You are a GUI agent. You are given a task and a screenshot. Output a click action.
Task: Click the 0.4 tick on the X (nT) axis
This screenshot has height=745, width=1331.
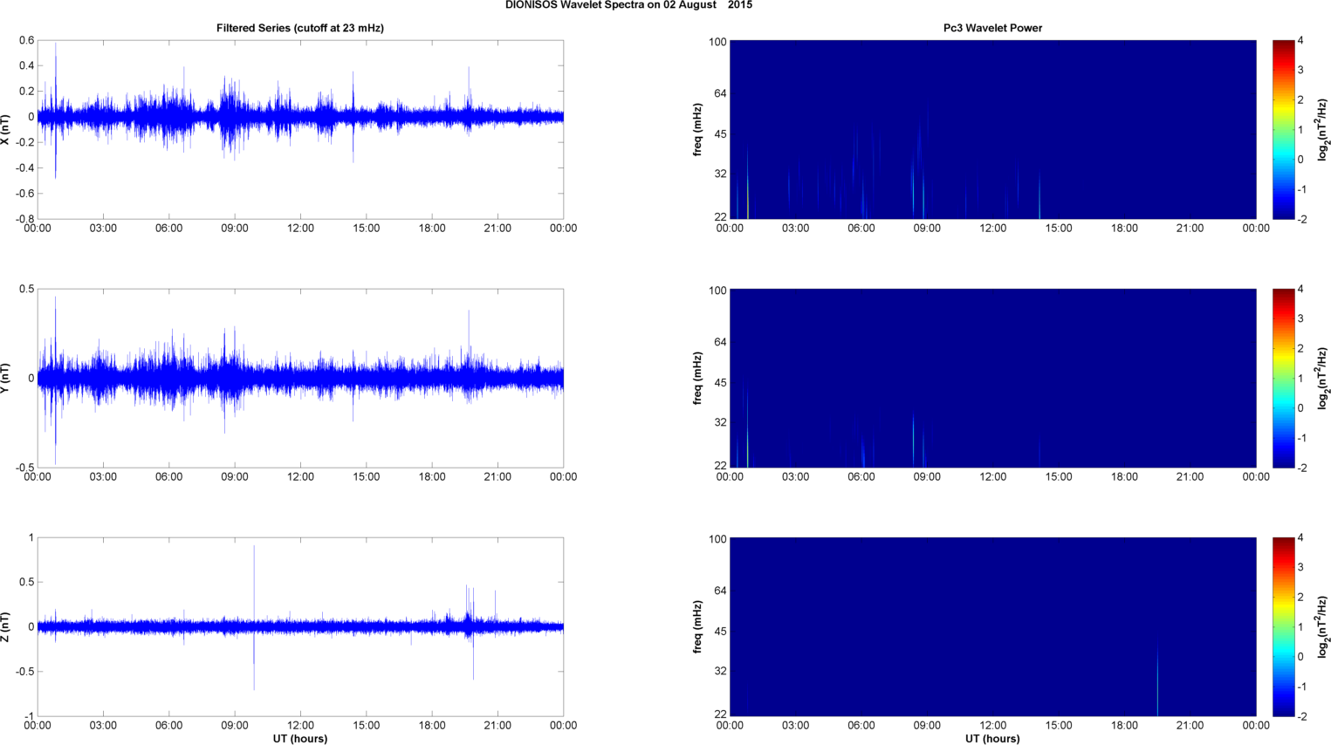click(26, 66)
